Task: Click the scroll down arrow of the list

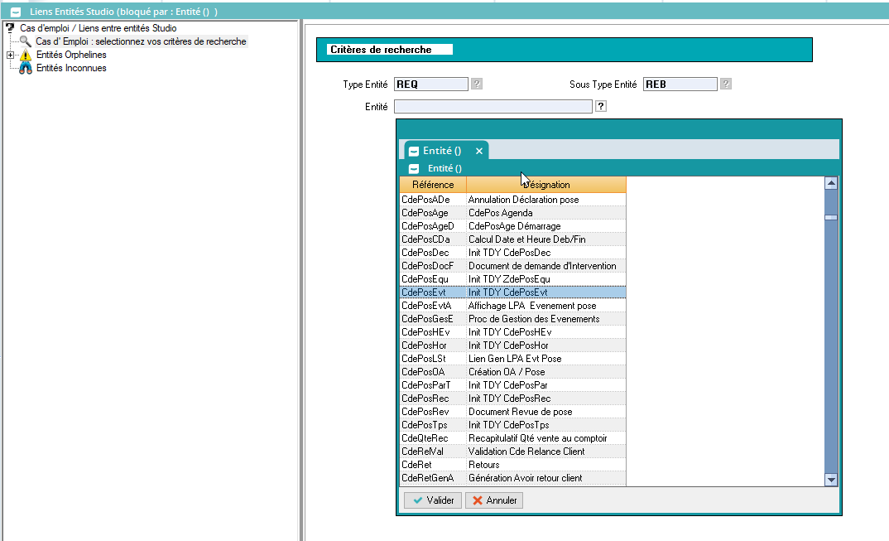Action: click(831, 479)
